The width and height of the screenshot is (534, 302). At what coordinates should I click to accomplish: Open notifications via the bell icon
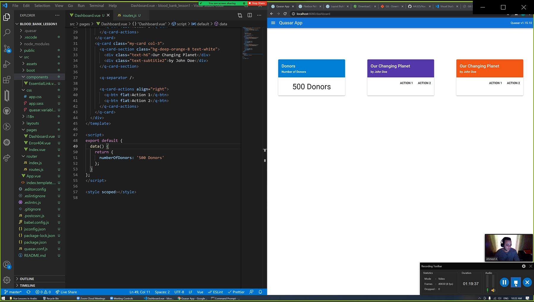coord(260,292)
